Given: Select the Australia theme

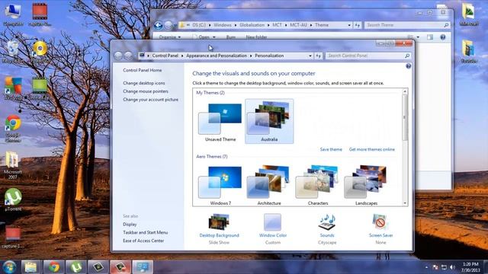Looking at the screenshot, I should 269,122.
